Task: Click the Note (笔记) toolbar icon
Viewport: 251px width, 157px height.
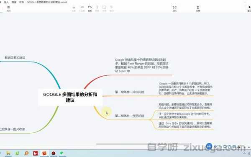Action: click(x=112, y=8)
